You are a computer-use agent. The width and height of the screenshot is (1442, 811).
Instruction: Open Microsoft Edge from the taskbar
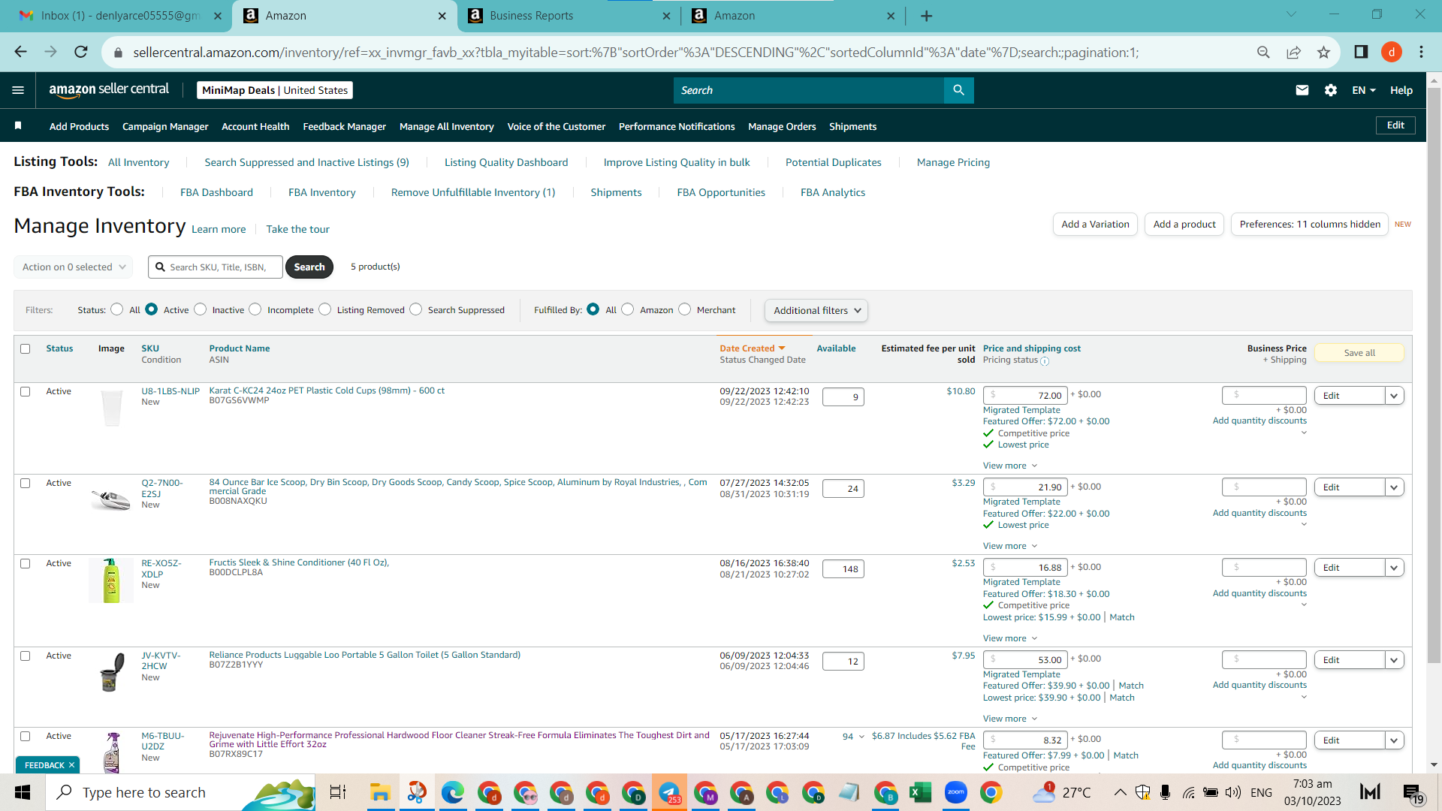click(452, 792)
